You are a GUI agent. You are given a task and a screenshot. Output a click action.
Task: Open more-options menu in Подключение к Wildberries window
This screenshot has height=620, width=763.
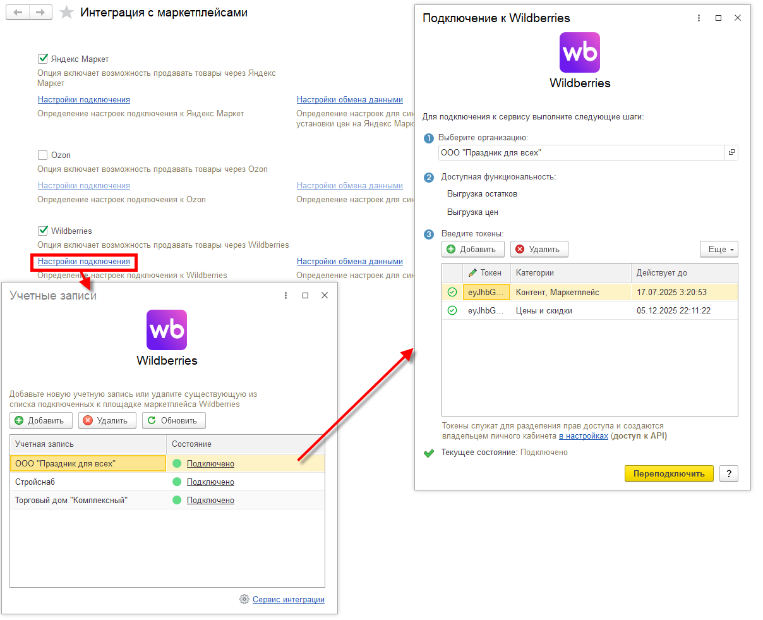(699, 18)
